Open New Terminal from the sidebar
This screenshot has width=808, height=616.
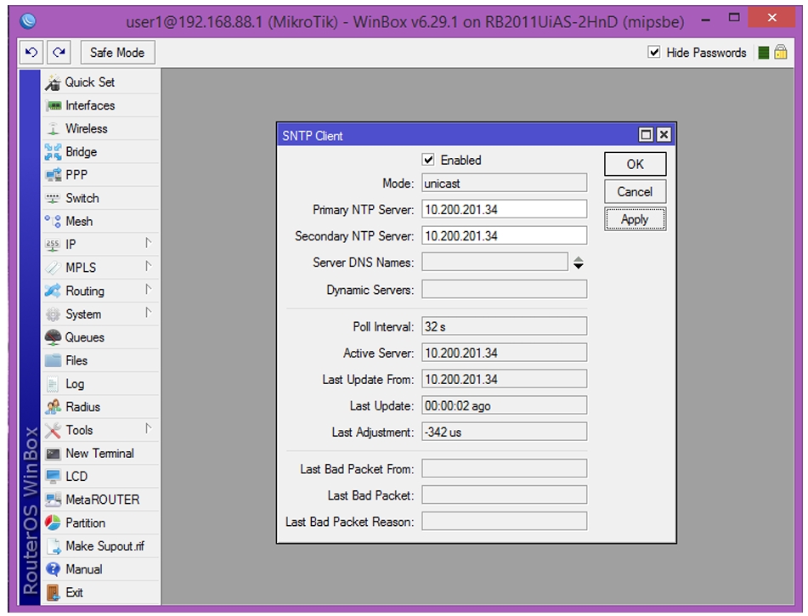pos(101,454)
